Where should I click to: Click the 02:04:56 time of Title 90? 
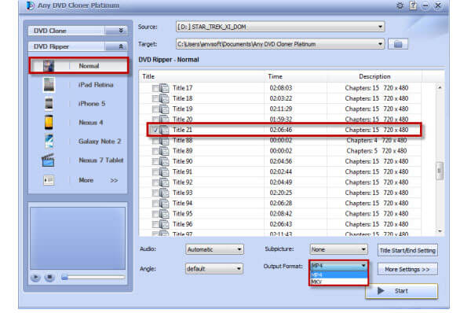[x=281, y=161]
